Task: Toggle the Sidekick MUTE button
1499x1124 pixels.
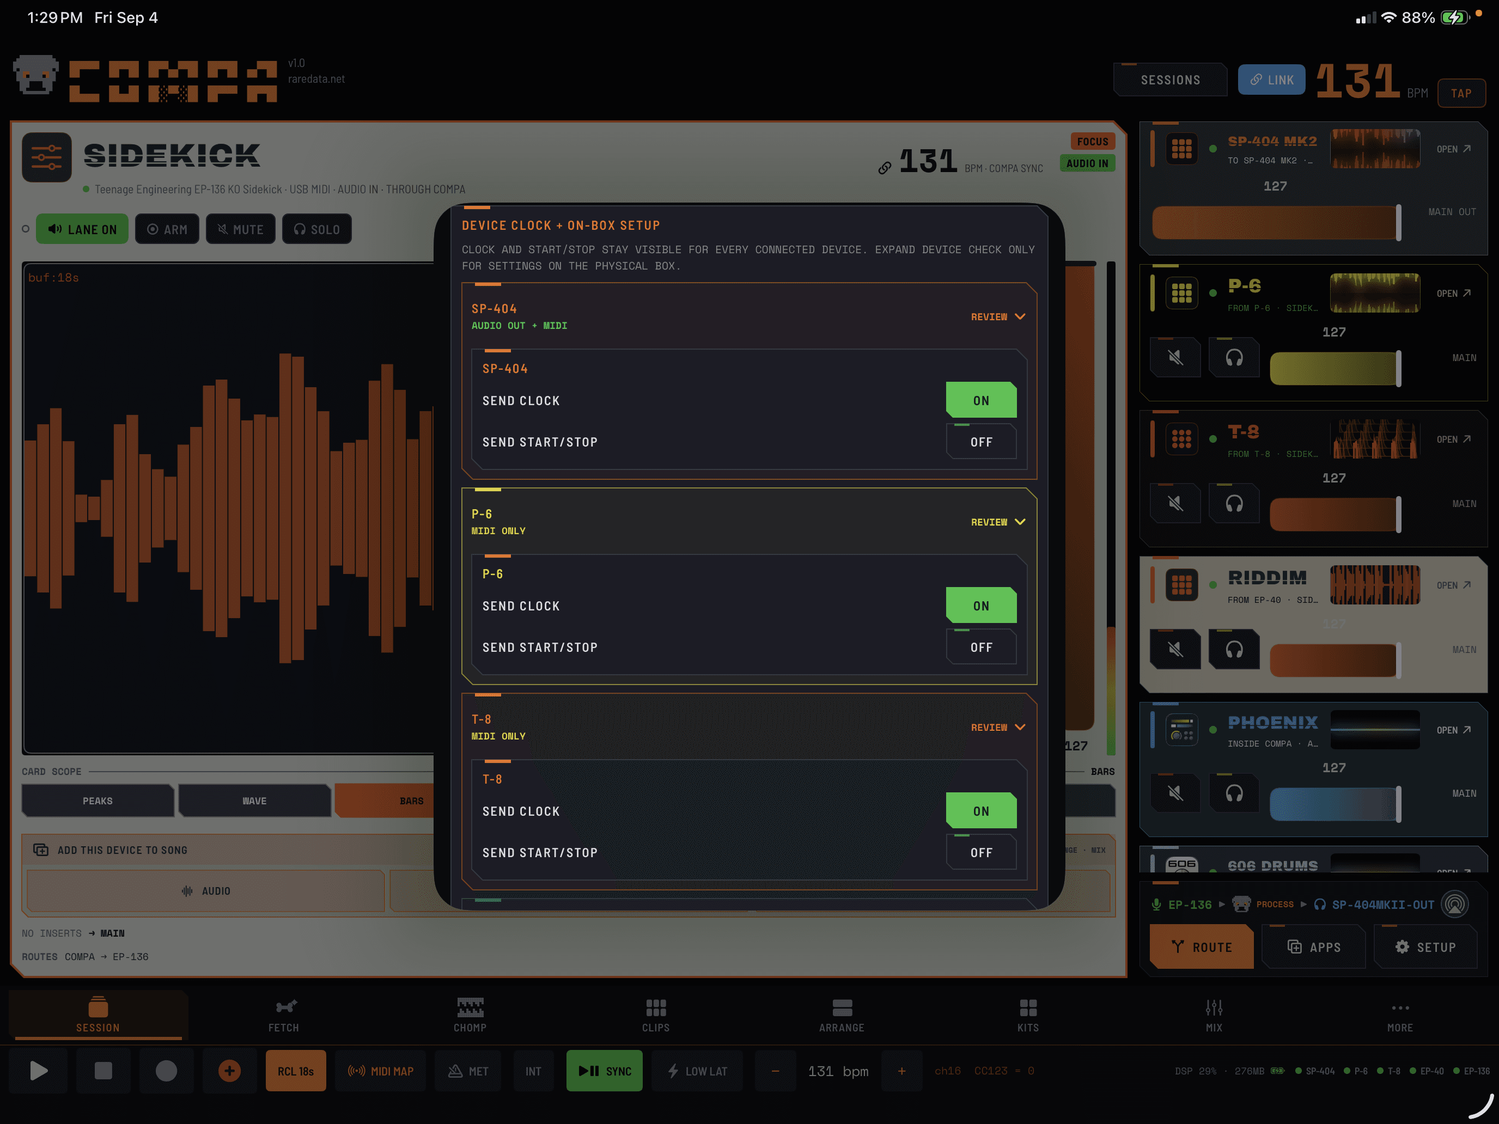Action: point(241,229)
